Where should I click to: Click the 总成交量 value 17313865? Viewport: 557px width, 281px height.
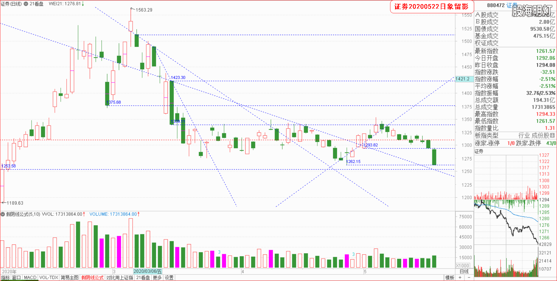[543, 107]
